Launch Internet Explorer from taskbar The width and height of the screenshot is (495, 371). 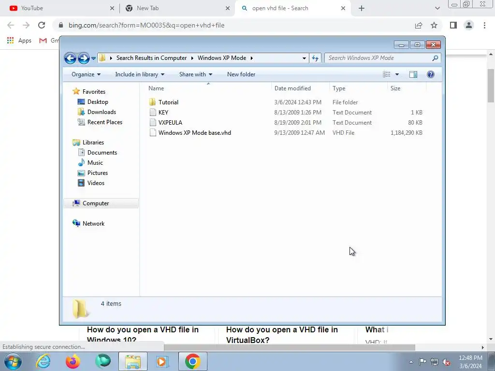coord(43,361)
